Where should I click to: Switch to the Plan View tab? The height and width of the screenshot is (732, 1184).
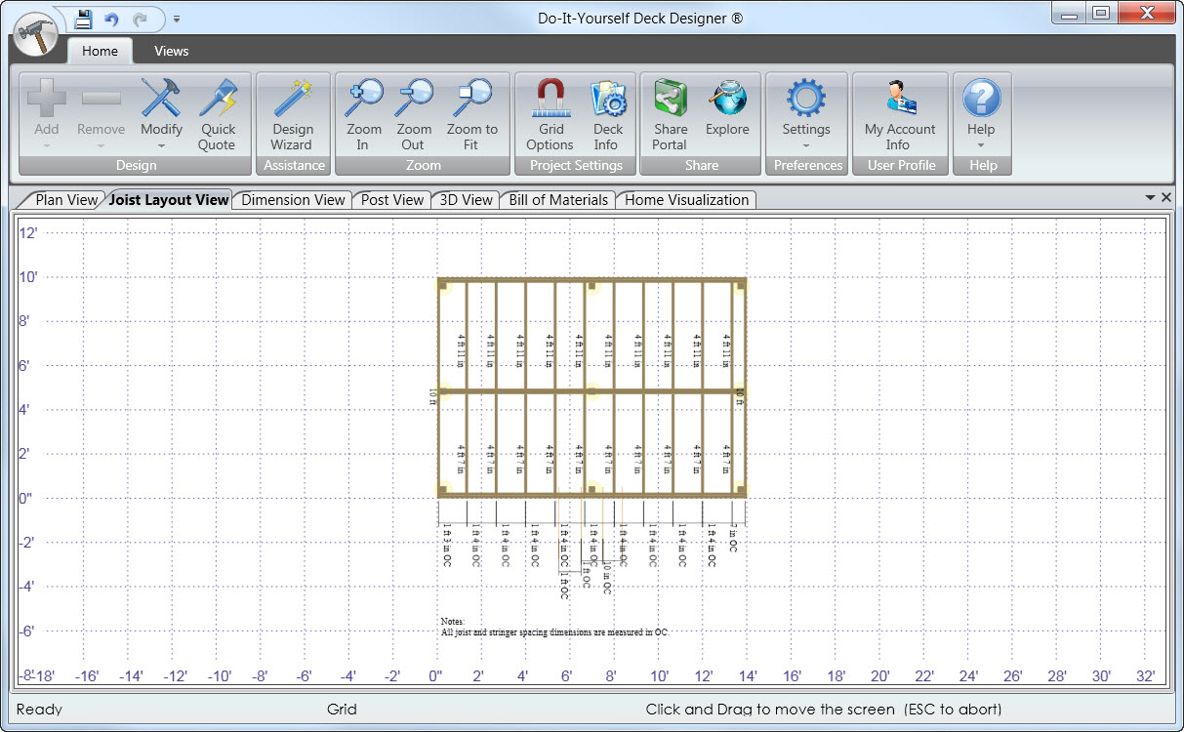[x=66, y=200]
